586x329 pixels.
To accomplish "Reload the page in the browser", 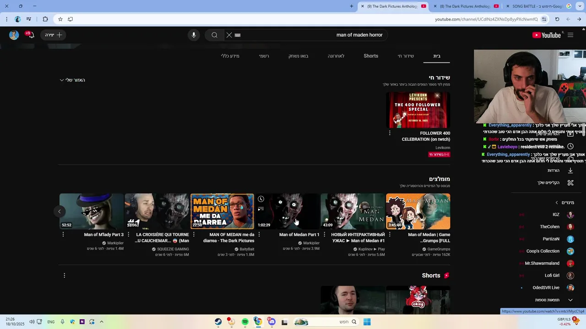I will tap(557, 19).
